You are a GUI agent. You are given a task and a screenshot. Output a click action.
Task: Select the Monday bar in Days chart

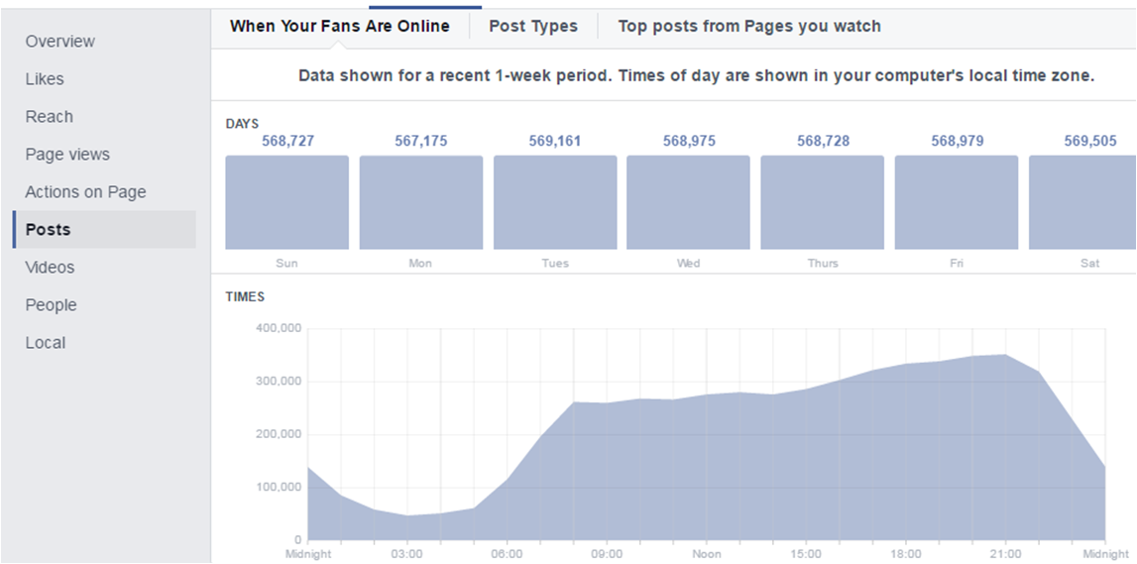[421, 202]
